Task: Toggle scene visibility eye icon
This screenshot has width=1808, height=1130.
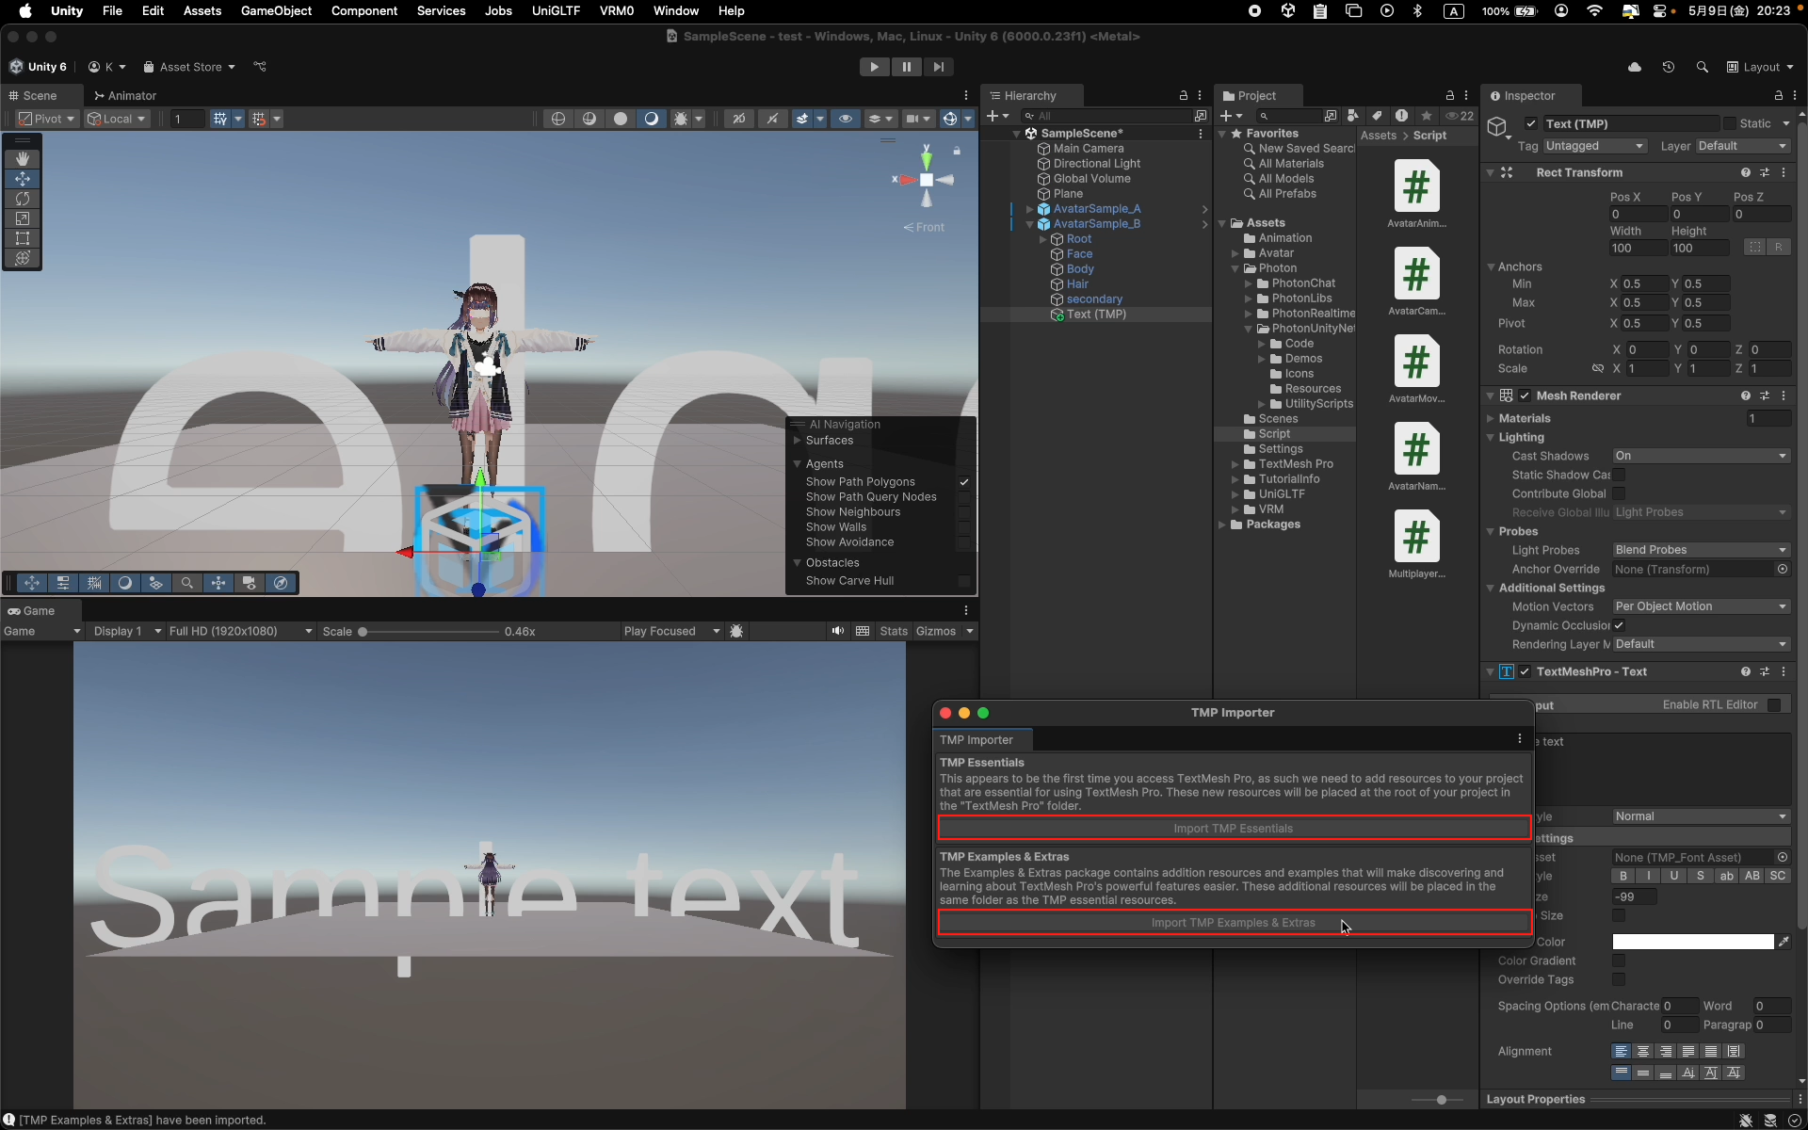Action: pyautogui.click(x=845, y=119)
